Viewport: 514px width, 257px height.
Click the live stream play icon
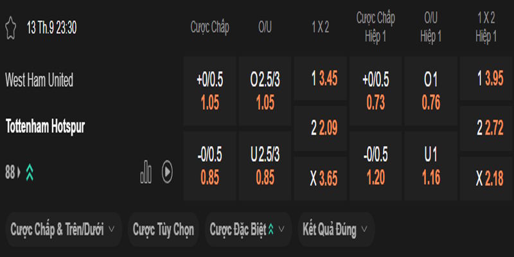(166, 171)
